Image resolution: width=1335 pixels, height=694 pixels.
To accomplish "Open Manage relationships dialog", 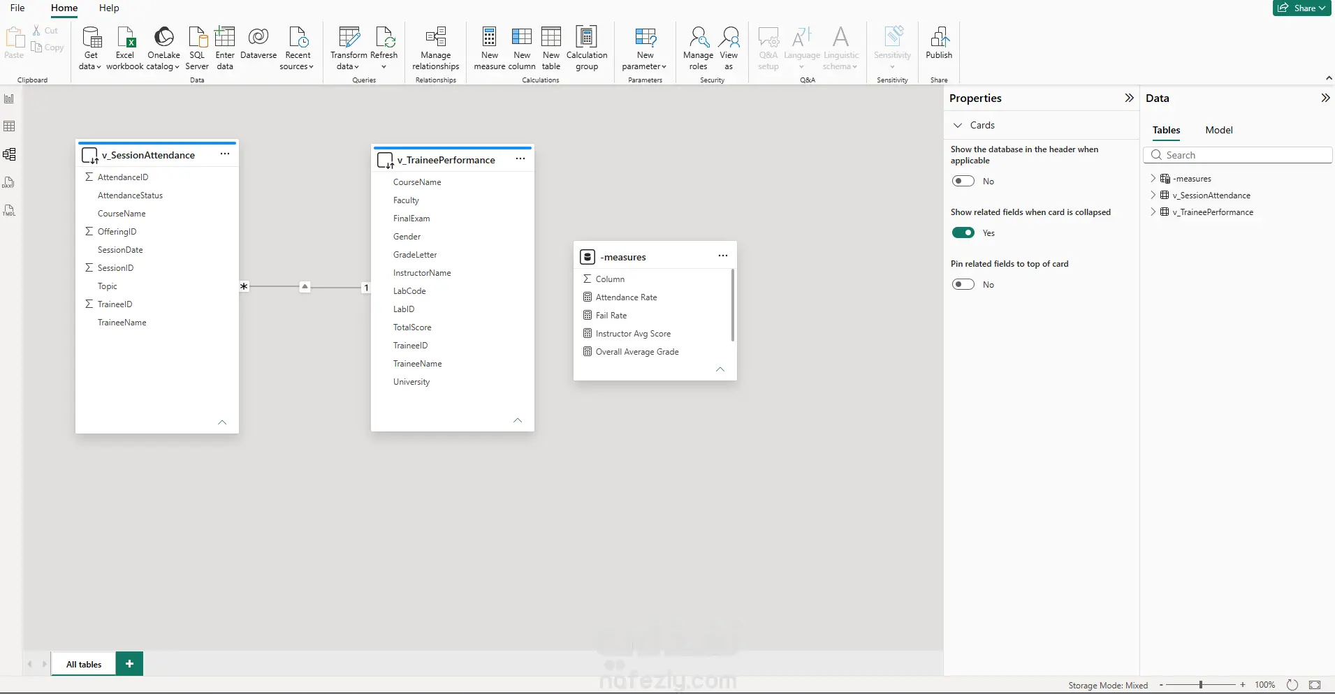I will point(436,47).
